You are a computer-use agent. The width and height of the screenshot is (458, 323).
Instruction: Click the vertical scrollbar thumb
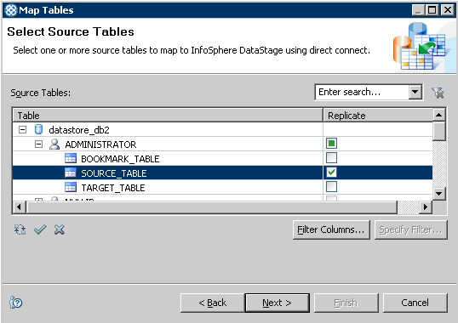pos(438,131)
